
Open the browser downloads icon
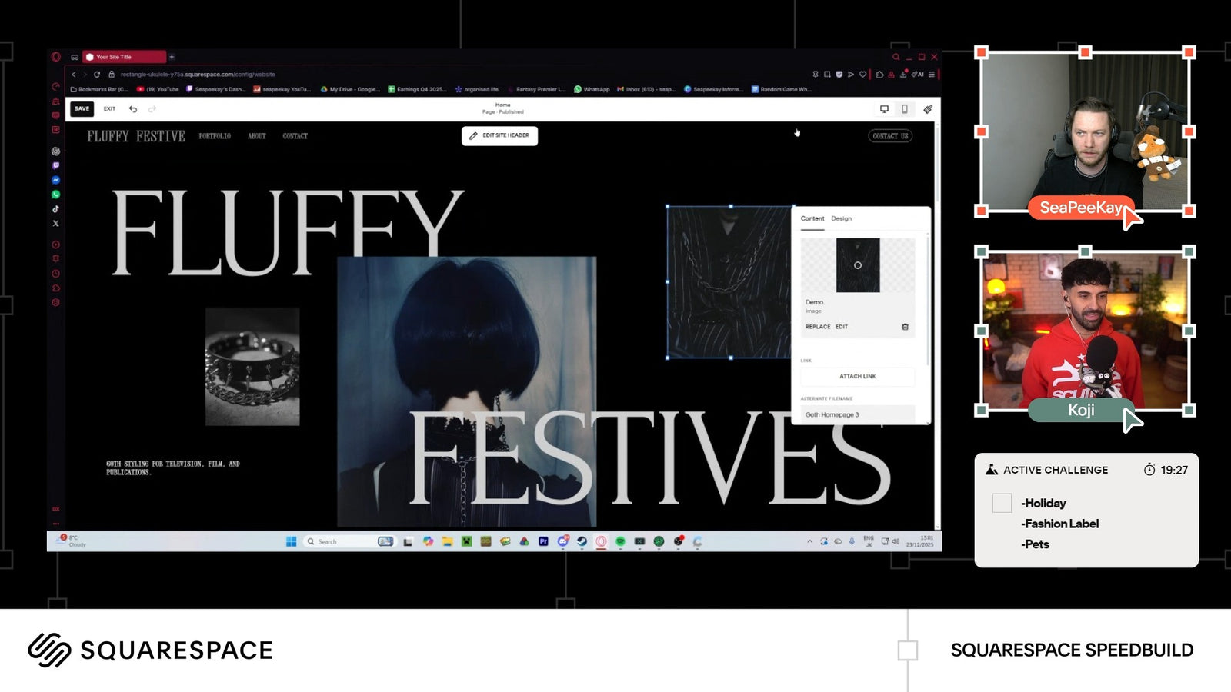click(x=903, y=75)
